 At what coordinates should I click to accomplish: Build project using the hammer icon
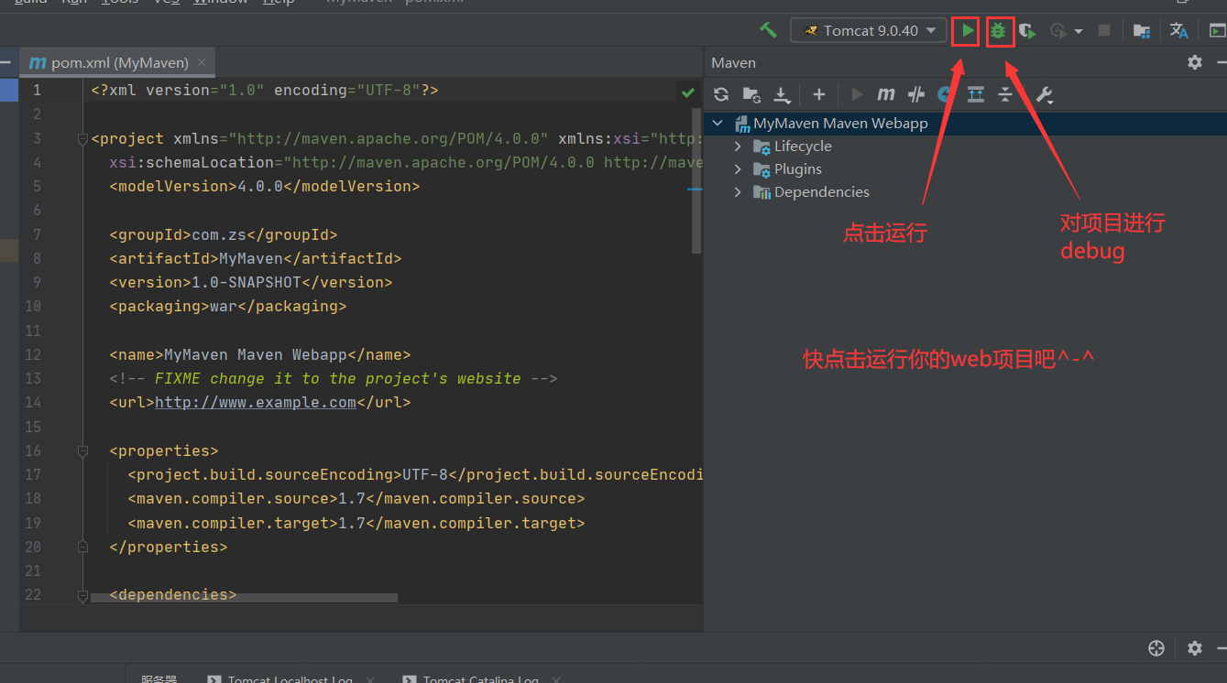click(x=768, y=30)
